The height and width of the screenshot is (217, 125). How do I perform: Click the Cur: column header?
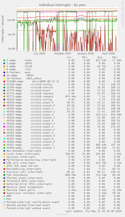point(70,57)
